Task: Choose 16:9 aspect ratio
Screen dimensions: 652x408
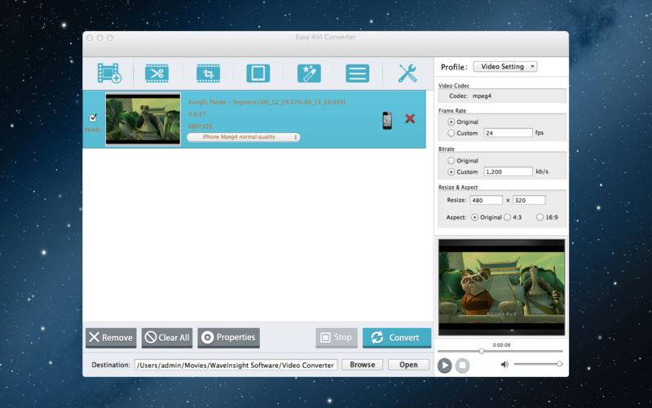Action: click(540, 217)
